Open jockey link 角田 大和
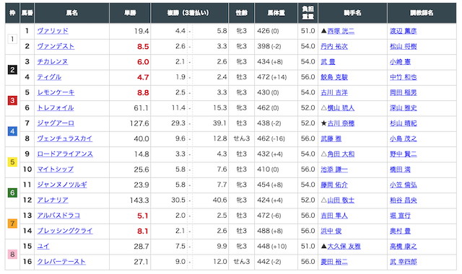 coord(341,154)
